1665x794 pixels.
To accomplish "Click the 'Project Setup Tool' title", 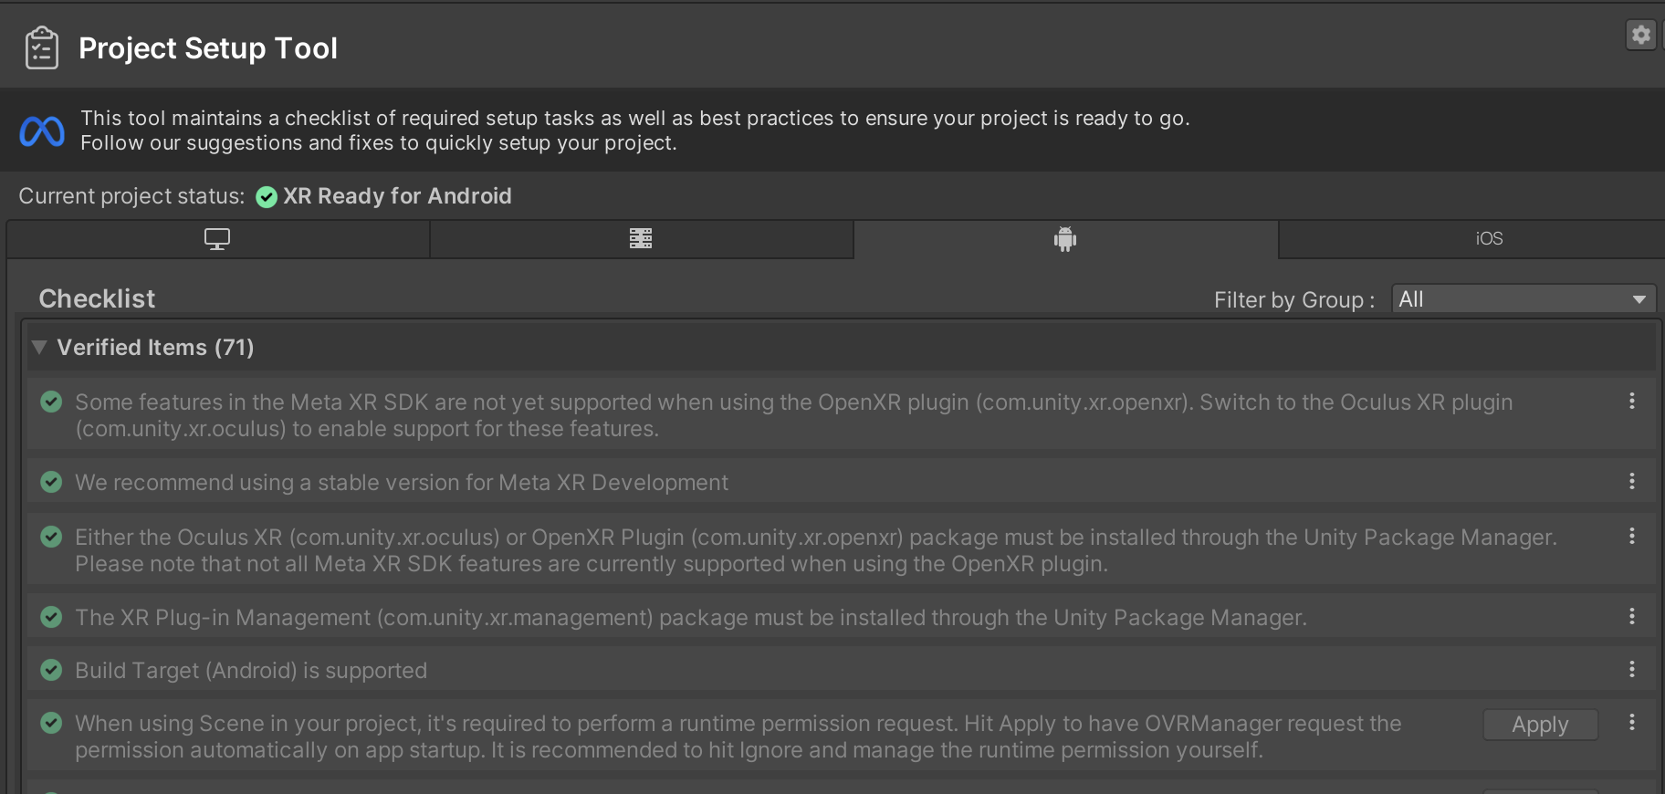I will coord(208,47).
